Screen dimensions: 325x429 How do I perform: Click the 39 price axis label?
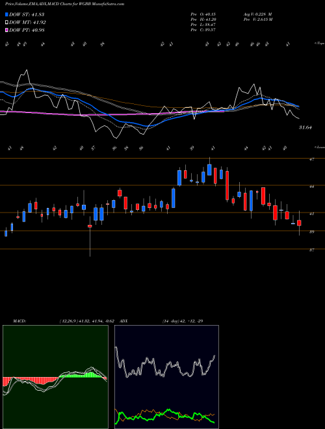[311, 232]
